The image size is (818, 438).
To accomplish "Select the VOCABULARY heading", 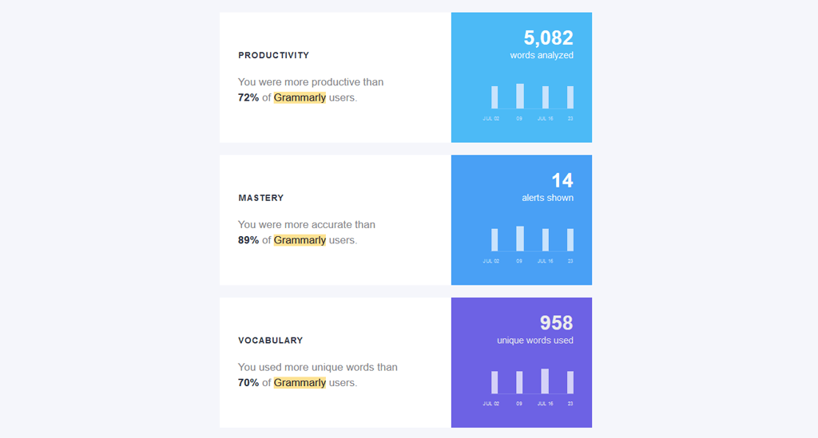I will click(x=270, y=341).
